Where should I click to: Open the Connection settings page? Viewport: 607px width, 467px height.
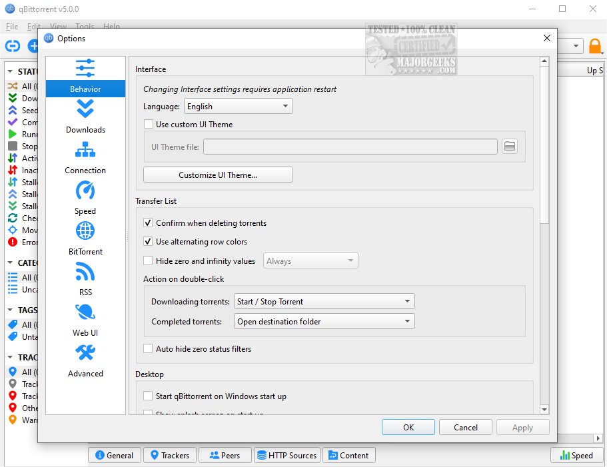tap(85, 157)
